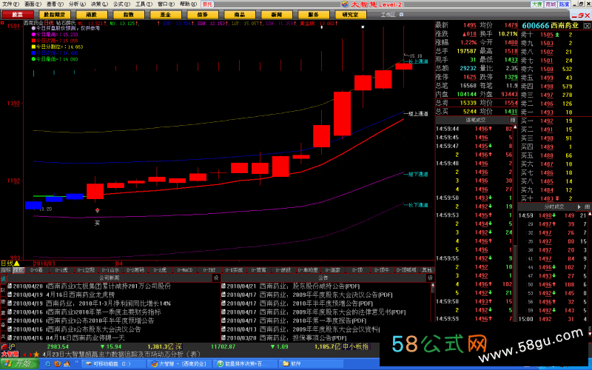This screenshot has height=370, width=592.
Task: Click the sell-ten up arrow icon
Action: (557, 35)
